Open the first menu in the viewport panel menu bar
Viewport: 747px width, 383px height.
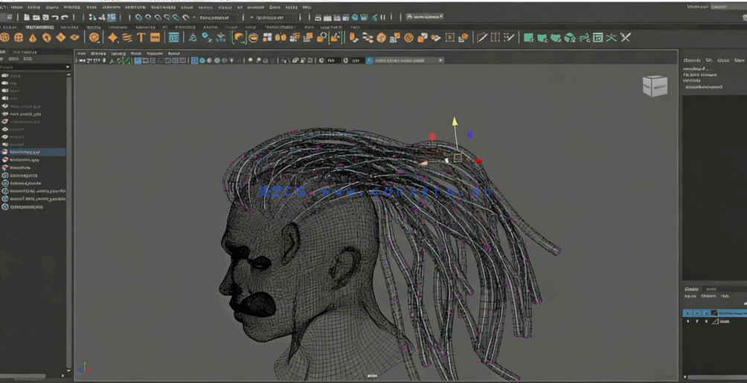point(81,54)
